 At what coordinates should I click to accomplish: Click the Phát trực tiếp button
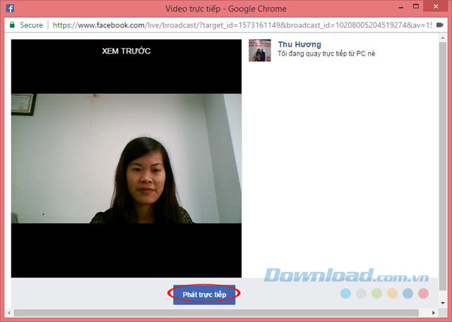(x=204, y=295)
